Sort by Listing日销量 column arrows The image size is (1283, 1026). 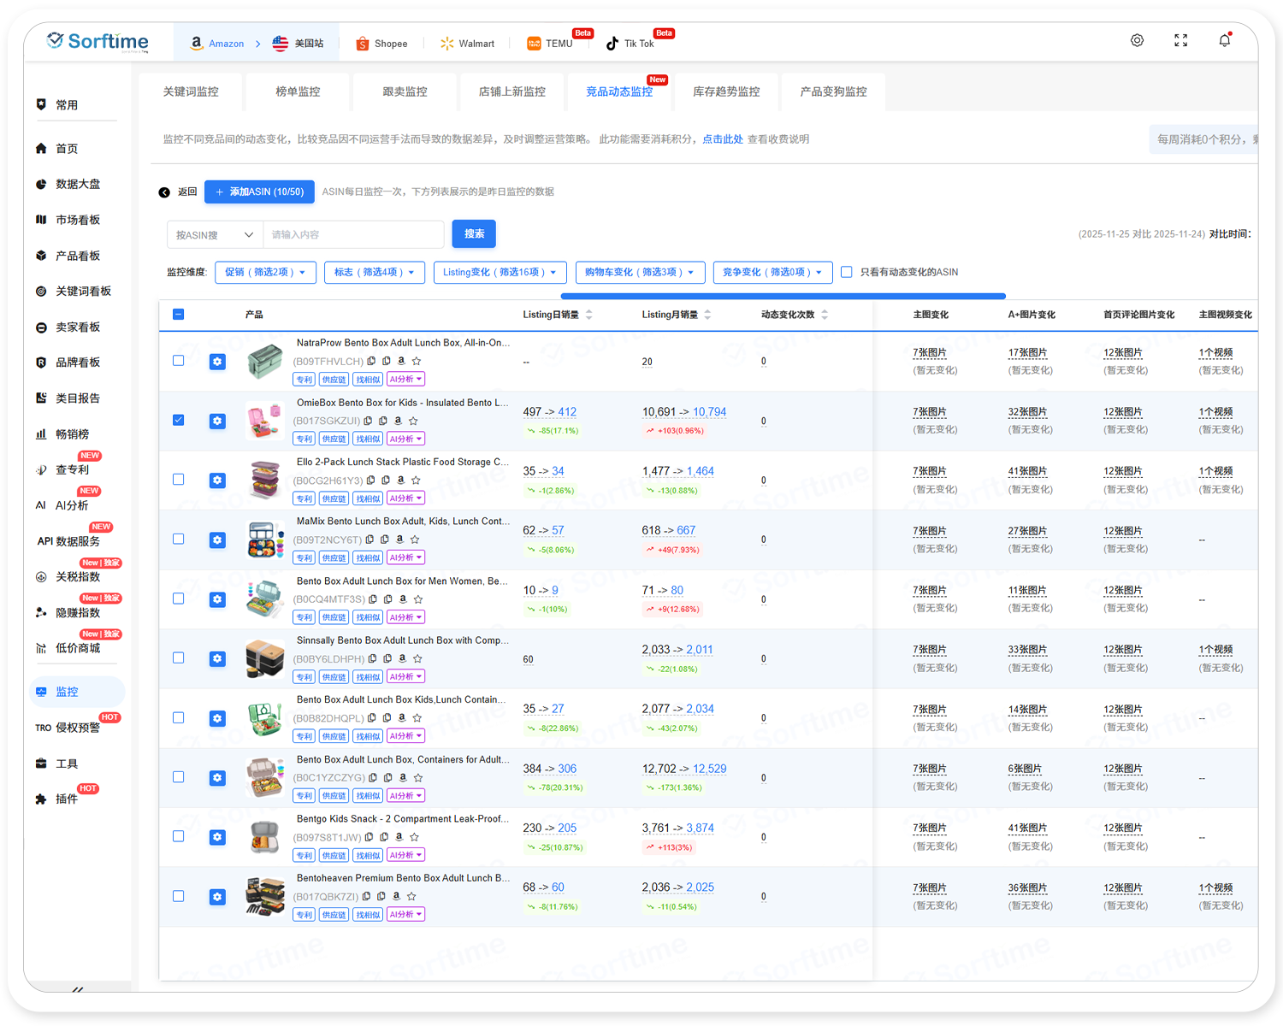tap(589, 315)
